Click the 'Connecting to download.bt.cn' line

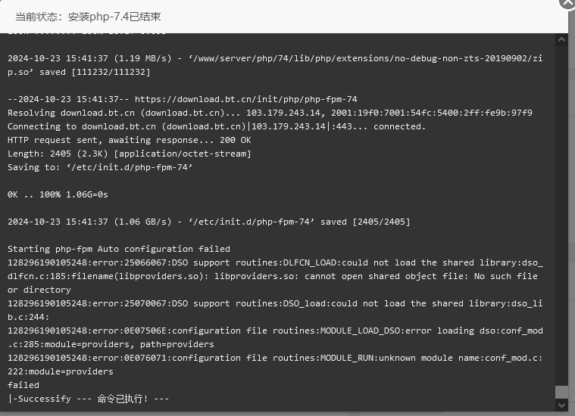point(217,126)
